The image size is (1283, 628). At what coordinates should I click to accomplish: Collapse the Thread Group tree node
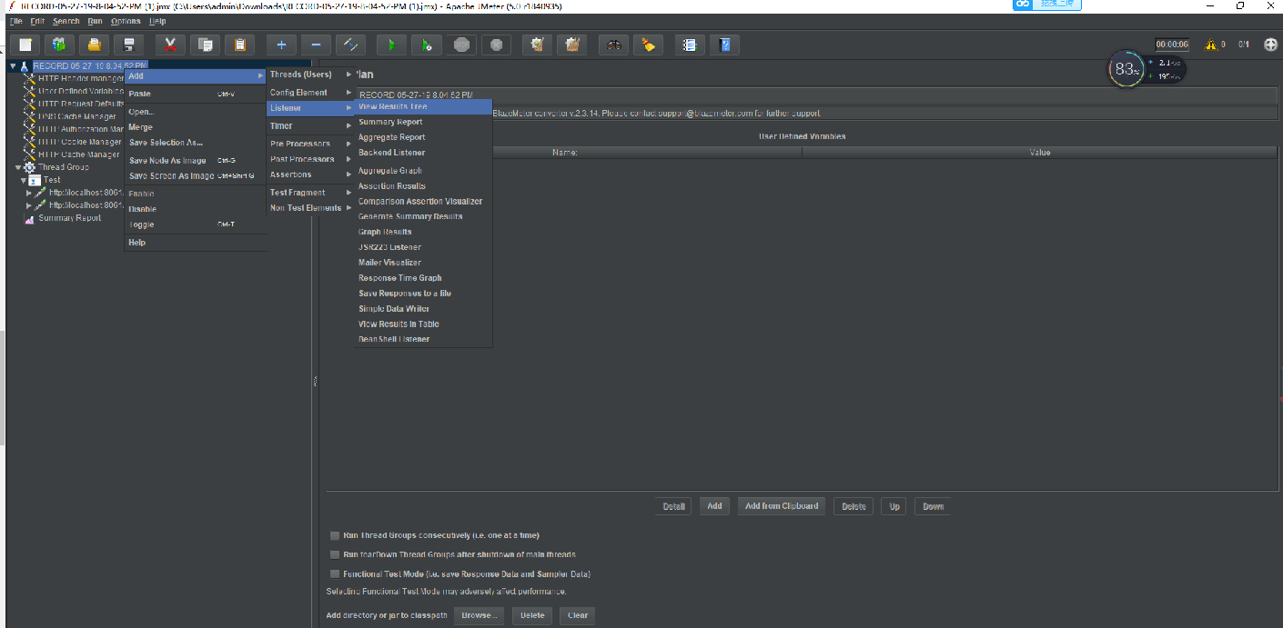click(18, 167)
